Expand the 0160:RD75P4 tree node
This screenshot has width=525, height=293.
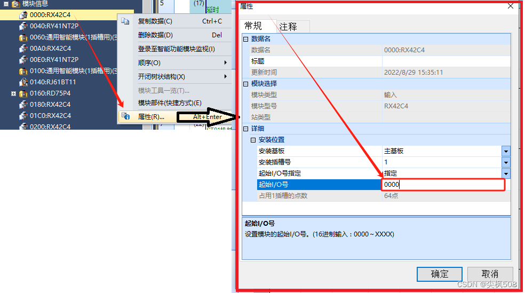13,93
